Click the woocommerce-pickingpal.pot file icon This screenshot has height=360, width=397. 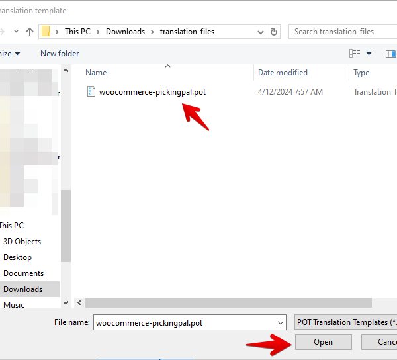click(x=91, y=92)
